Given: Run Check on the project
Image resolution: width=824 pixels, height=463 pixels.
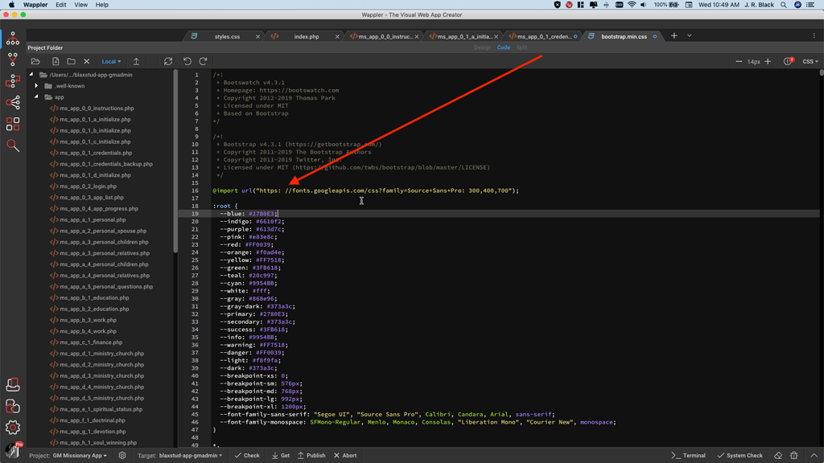Looking at the screenshot, I should pyautogui.click(x=247, y=455).
